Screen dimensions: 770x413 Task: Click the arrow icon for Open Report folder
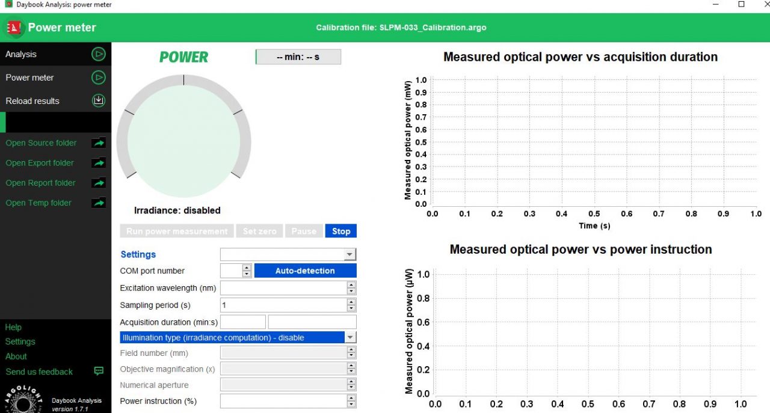pyautogui.click(x=98, y=183)
